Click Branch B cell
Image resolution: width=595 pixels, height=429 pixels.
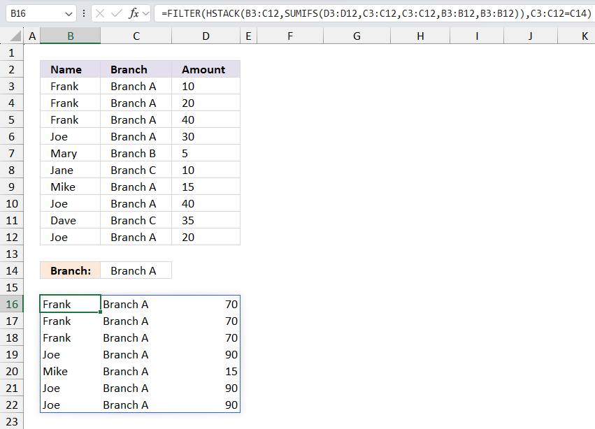pos(136,153)
